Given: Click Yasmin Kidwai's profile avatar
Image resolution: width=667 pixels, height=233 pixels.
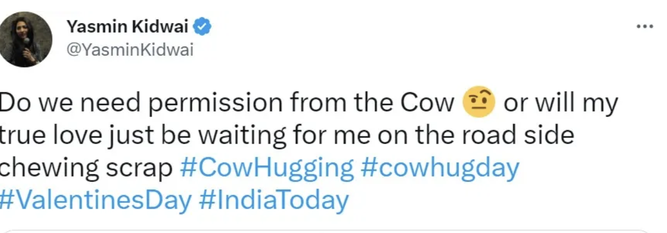Looking at the screenshot, I should tap(26, 40).
